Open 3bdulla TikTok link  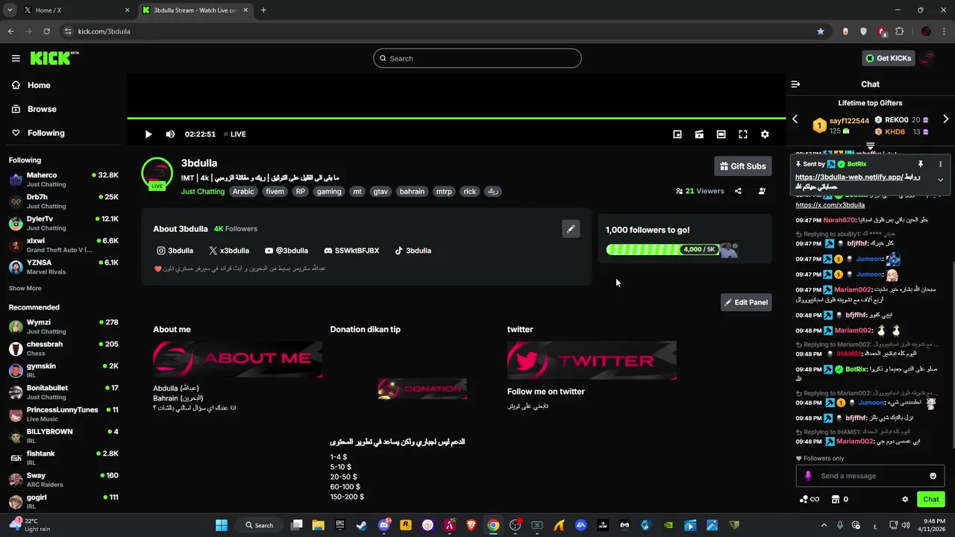pyautogui.click(x=413, y=251)
